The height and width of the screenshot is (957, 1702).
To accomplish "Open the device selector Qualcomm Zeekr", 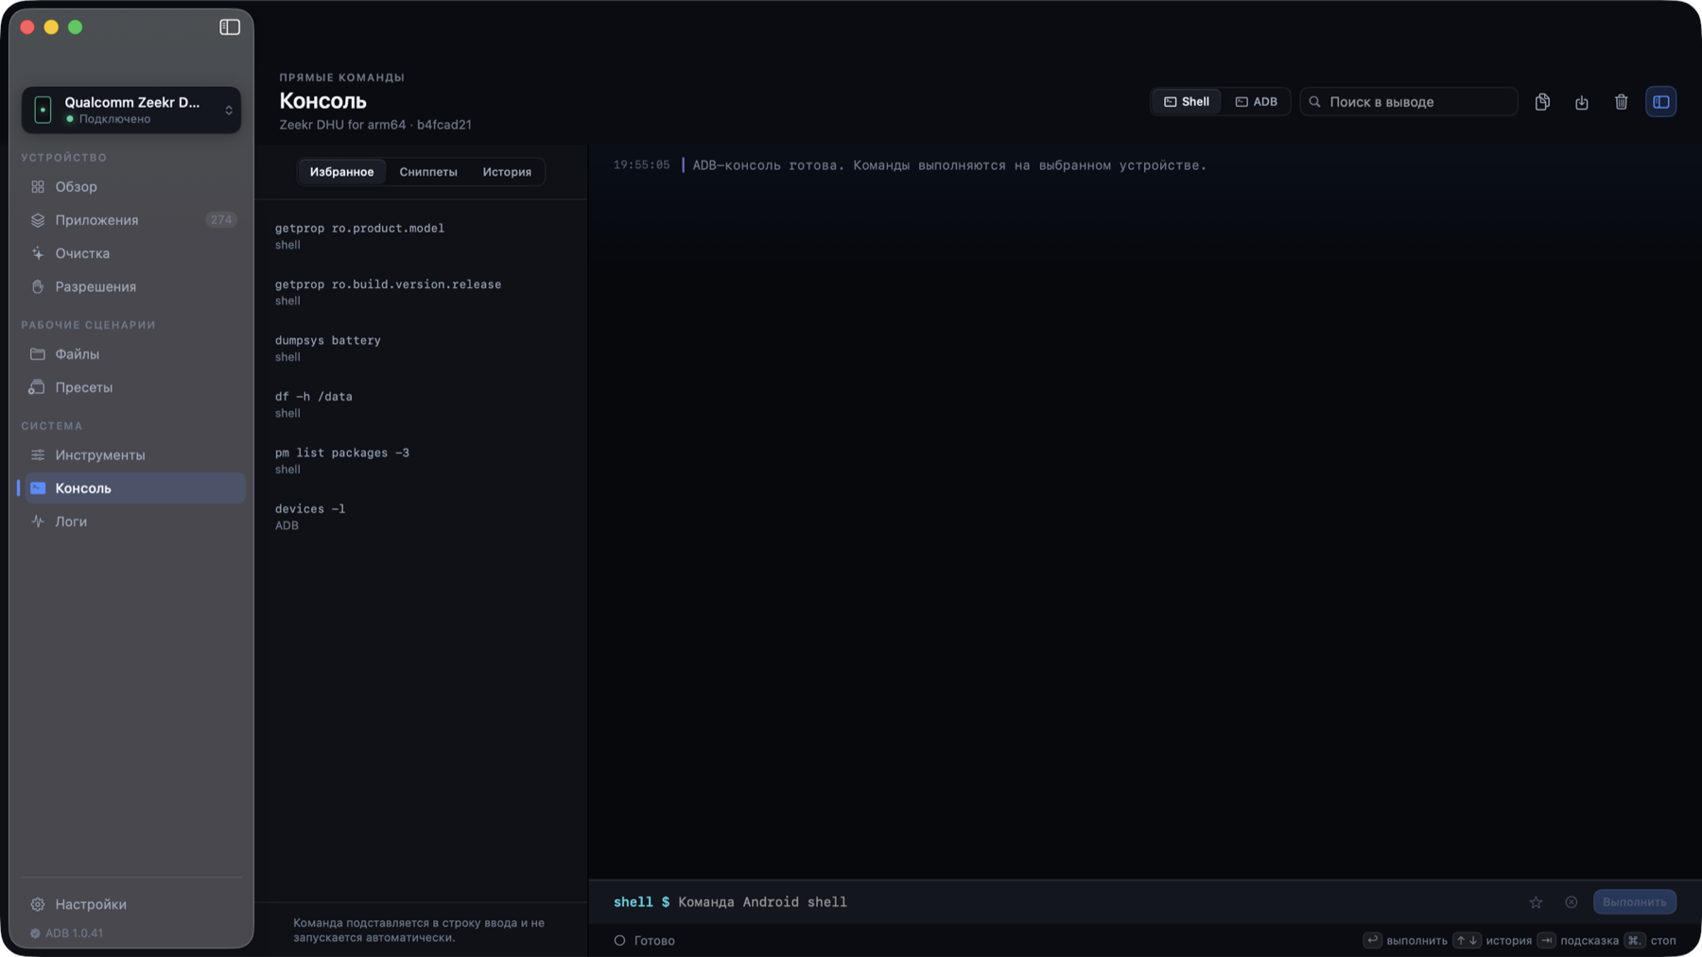I will [x=131, y=110].
